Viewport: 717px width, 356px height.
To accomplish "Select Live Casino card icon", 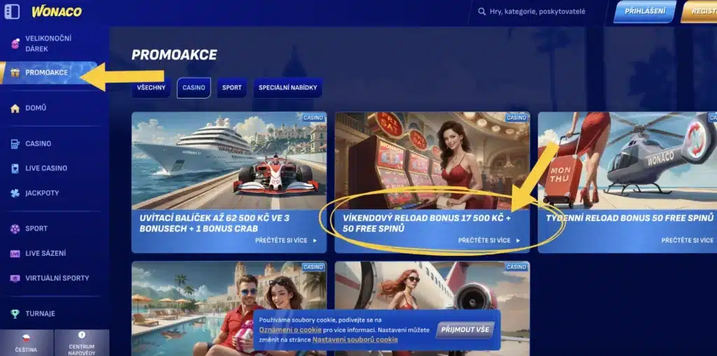I will coord(15,169).
